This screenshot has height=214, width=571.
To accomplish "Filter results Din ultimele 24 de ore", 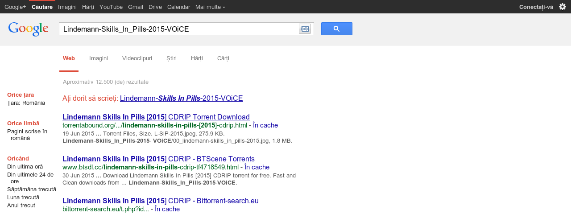I will 30,178.
